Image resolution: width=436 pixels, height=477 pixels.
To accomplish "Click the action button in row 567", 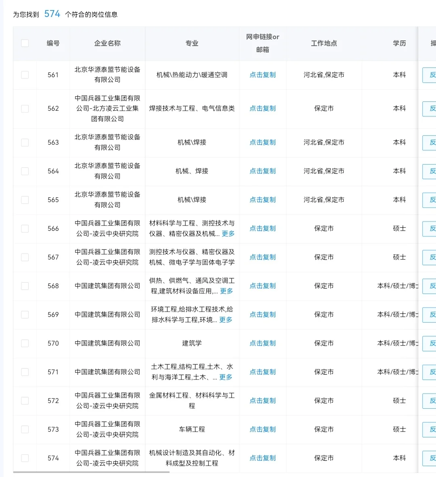I will 429,257.
